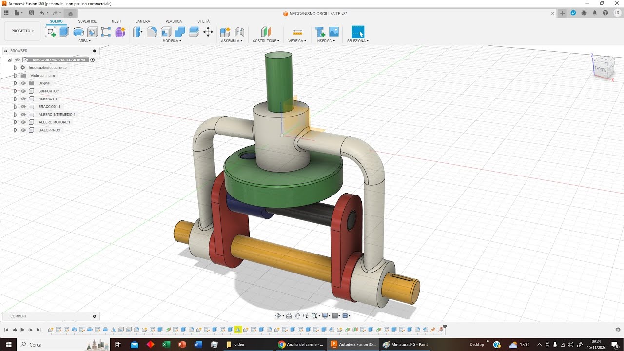This screenshot has width=624, height=351.
Task: Switch to the MESH tab
Action: coord(116,21)
